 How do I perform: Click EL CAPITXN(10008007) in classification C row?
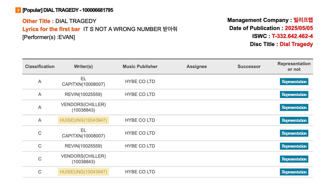(83, 133)
